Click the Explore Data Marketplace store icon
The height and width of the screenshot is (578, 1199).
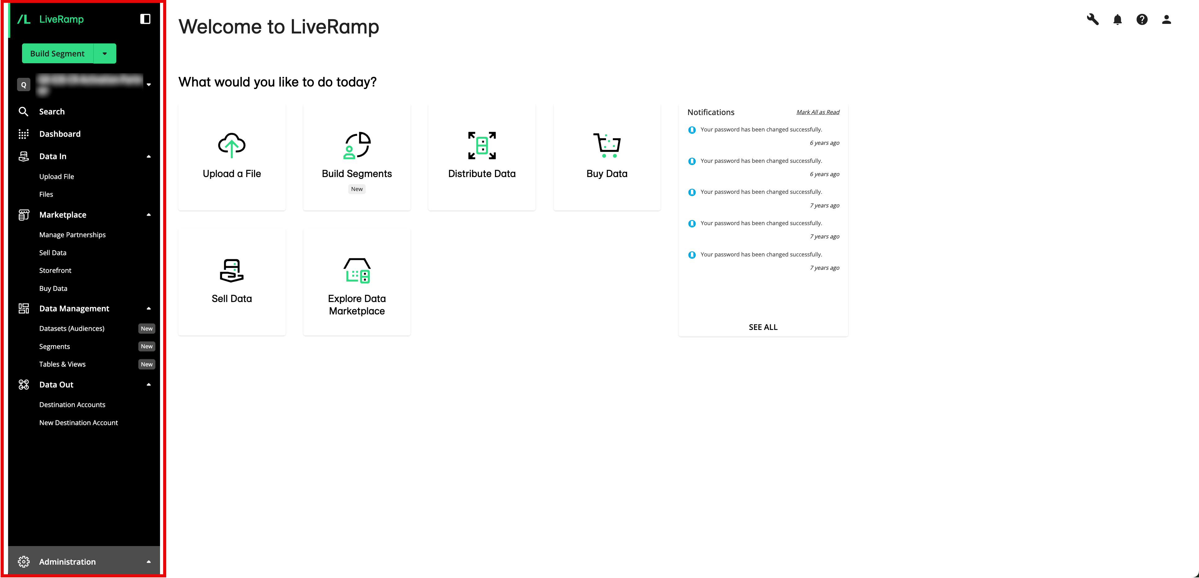[x=357, y=270]
